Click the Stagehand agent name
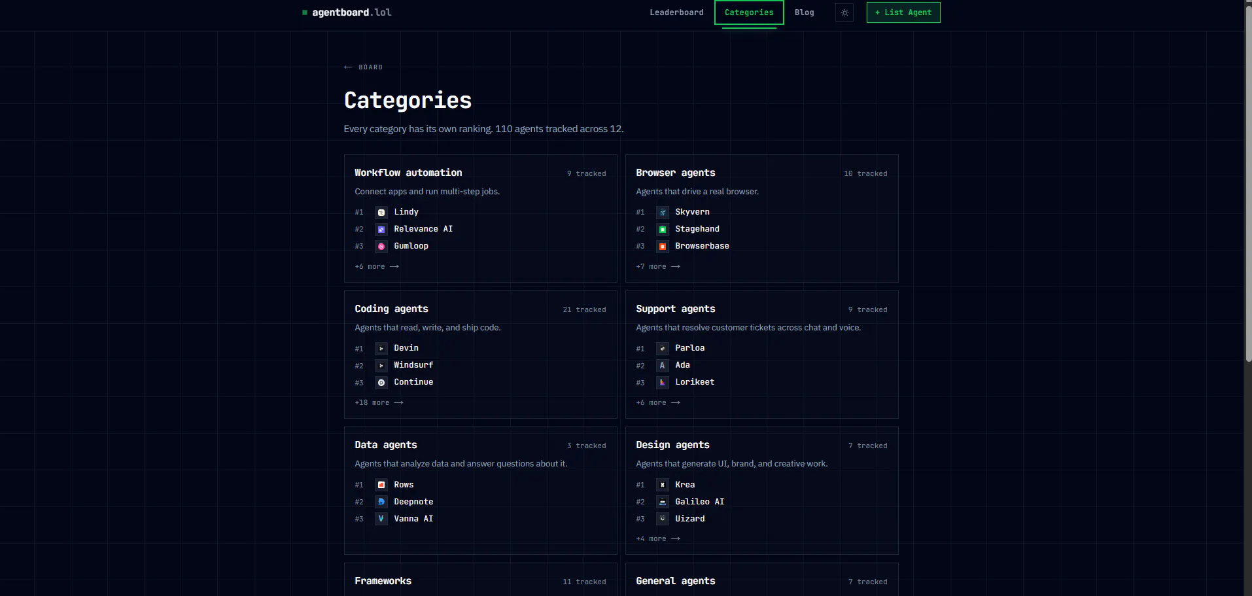Screen dimensions: 1252x596 click(x=697, y=229)
